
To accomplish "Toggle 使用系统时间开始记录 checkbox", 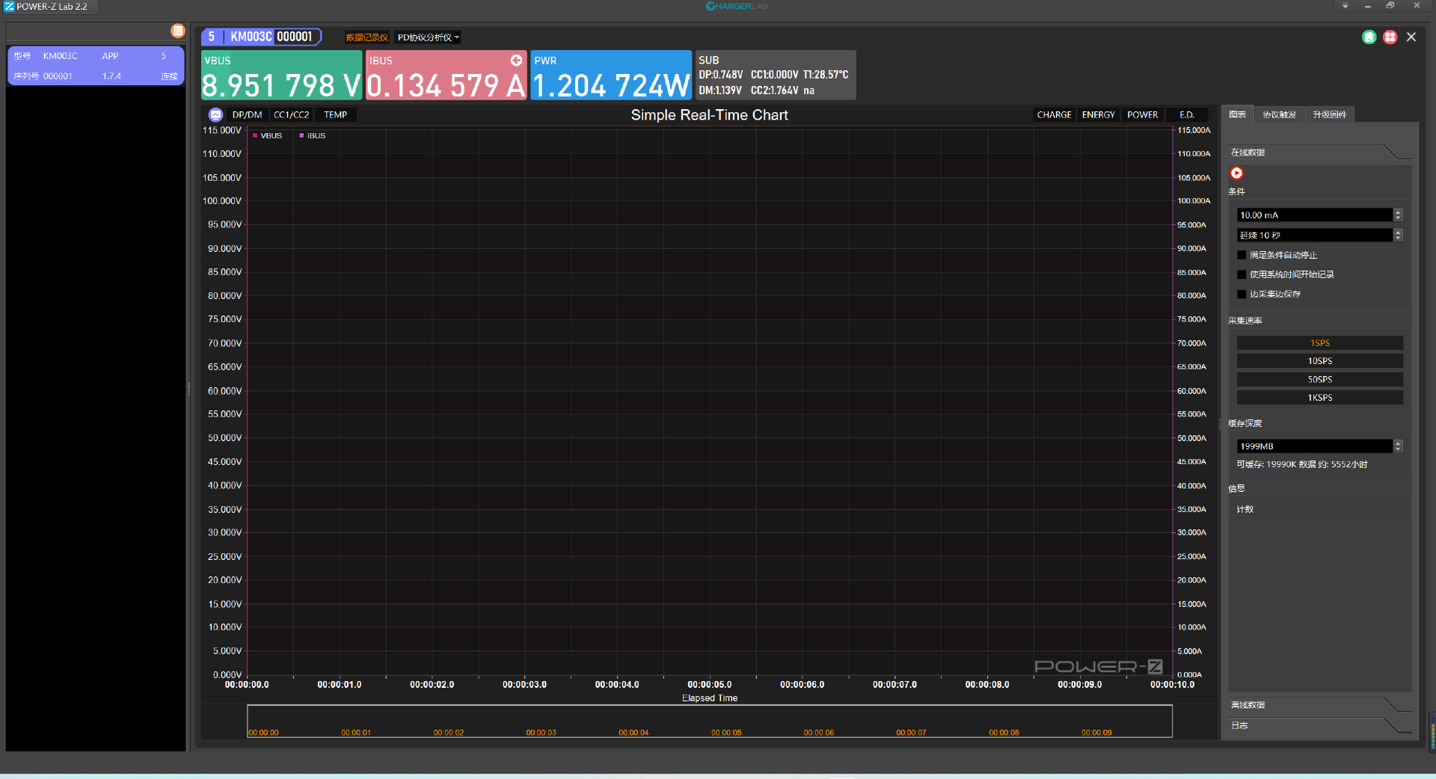I will coord(1242,275).
